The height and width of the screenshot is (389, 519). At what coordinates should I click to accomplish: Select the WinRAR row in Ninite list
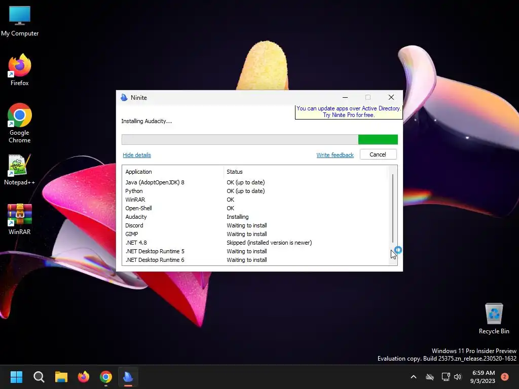pos(255,200)
